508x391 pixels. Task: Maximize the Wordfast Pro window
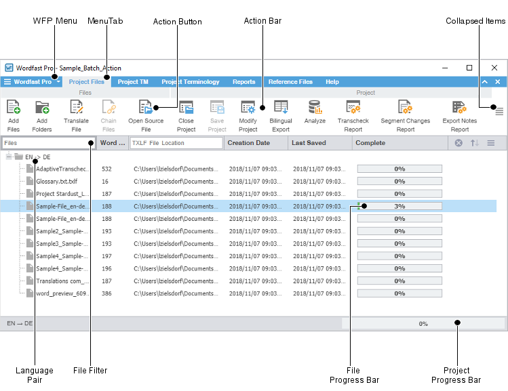click(469, 68)
